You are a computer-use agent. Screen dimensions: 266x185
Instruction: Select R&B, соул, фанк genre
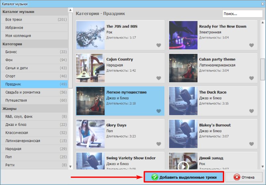click(34, 117)
